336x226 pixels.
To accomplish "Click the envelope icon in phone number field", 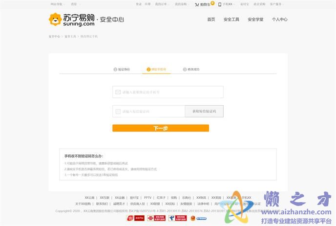I will click(x=118, y=92).
